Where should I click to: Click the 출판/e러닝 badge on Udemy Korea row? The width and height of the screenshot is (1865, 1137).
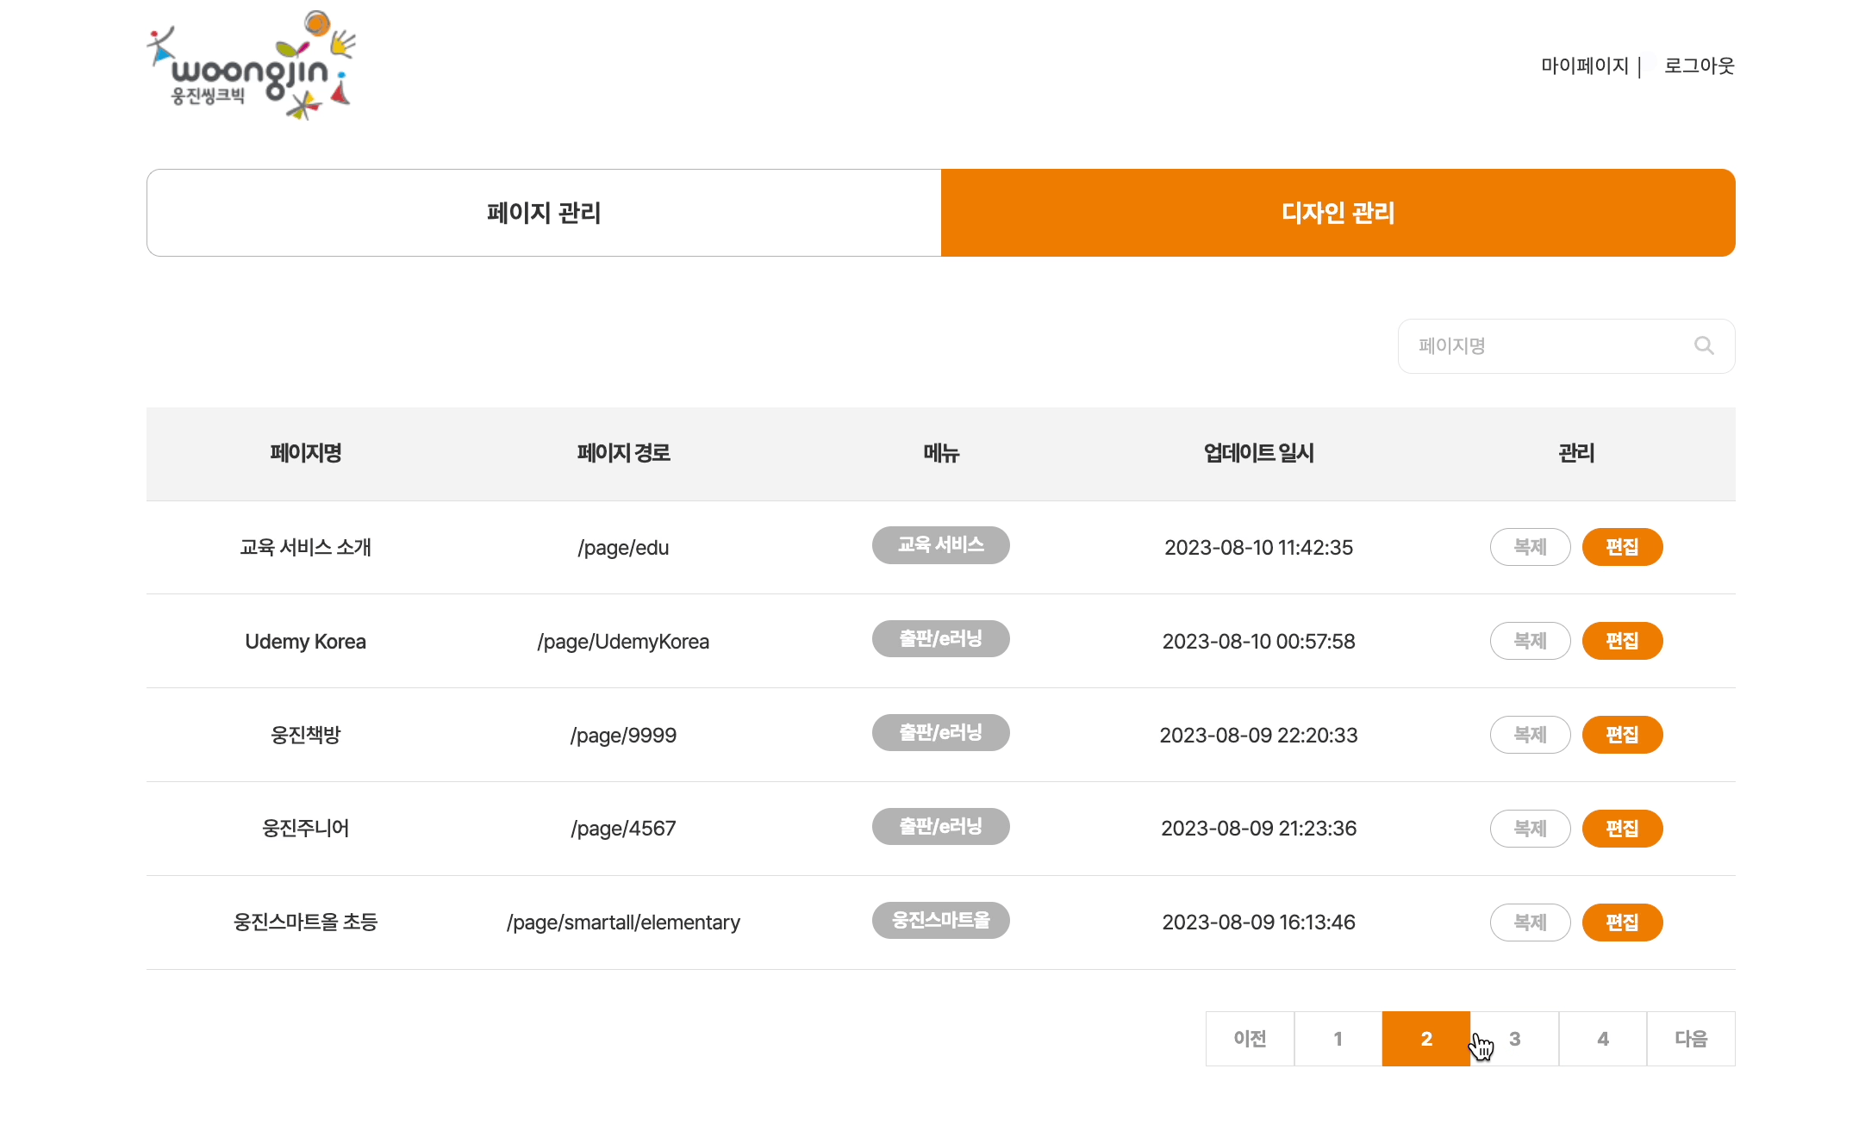(940, 638)
